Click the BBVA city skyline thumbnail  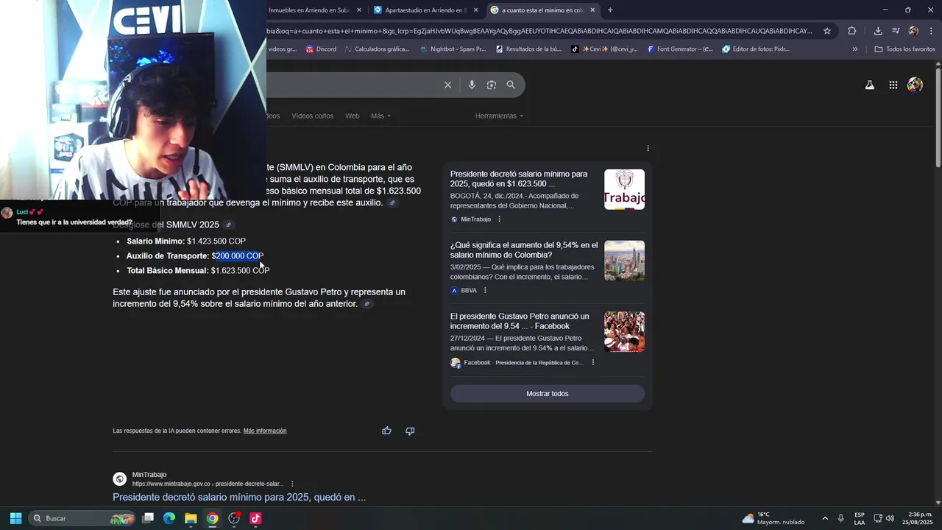pos(624,261)
